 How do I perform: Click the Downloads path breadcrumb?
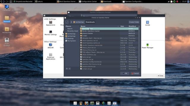(x=90, y=22)
